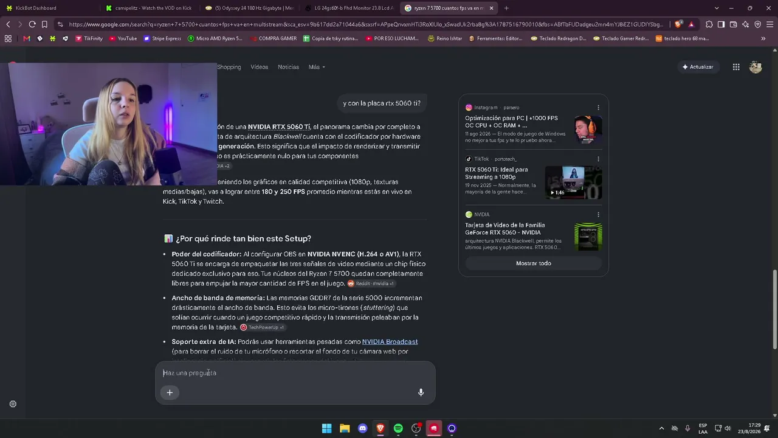Open the Google apps grid
The image size is (778, 438).
736,67
